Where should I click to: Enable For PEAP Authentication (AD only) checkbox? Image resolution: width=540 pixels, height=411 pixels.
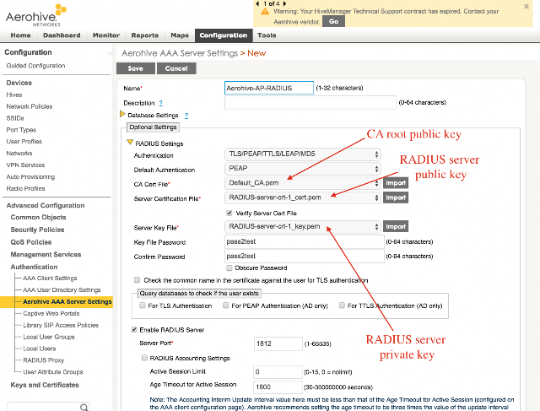[225, 306]
